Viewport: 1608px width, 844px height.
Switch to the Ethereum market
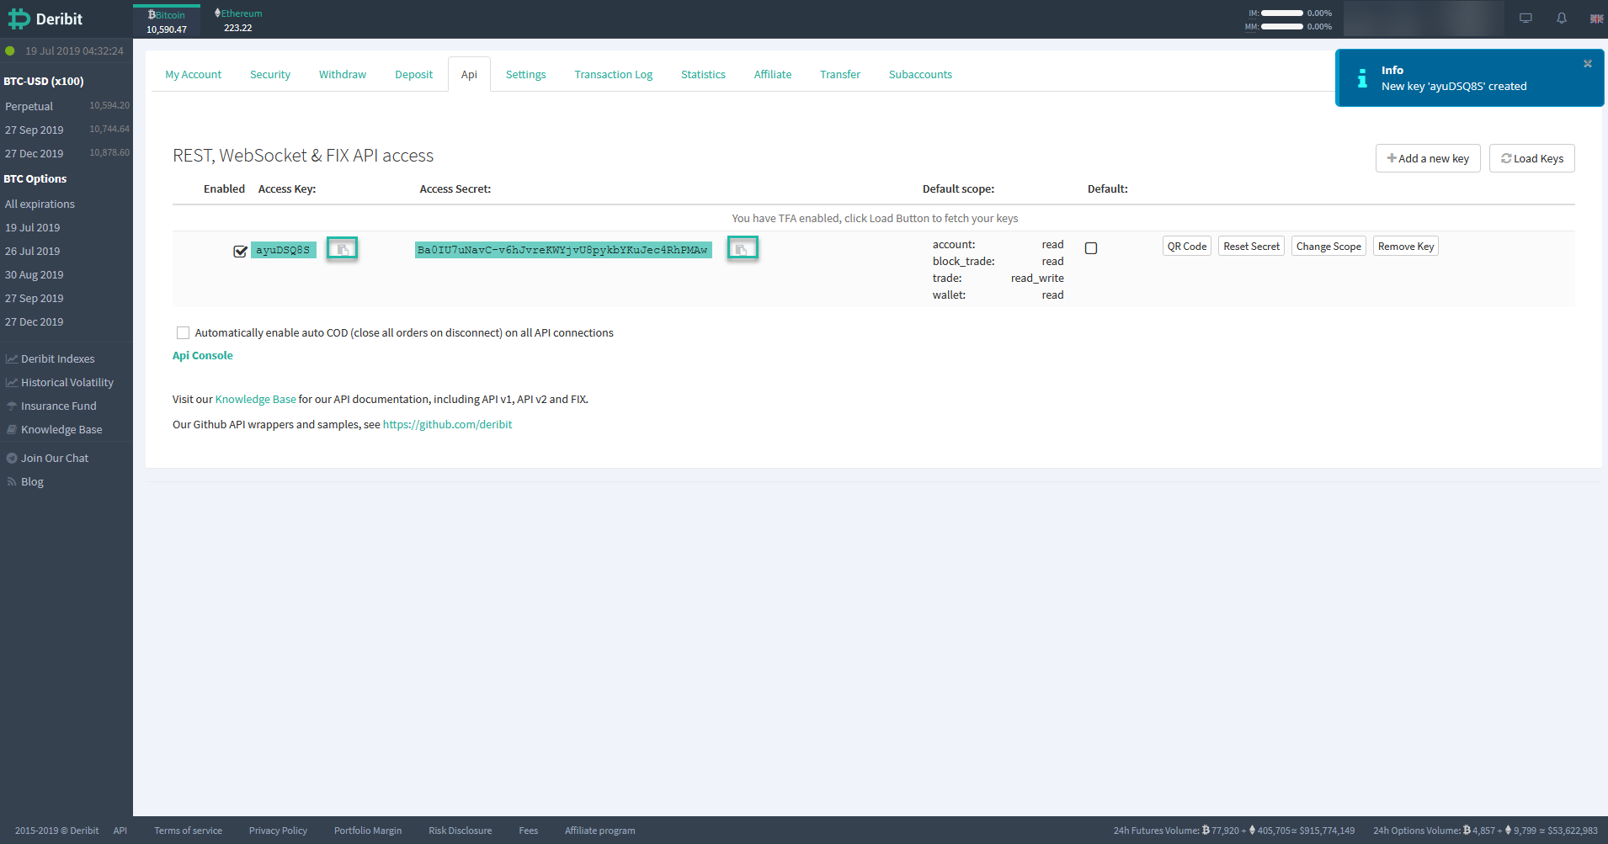237,19
